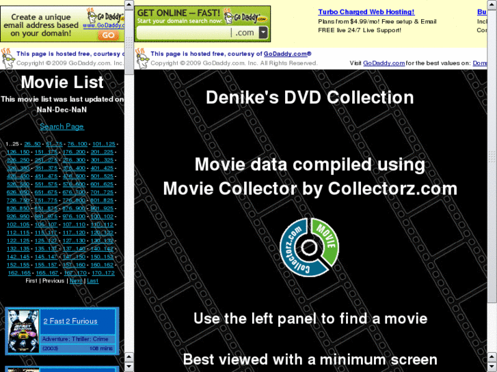The width and height of the screenshot is (497, 372).
Task: Open the Turbo Charged Web Hosting link
Action: 366,12
